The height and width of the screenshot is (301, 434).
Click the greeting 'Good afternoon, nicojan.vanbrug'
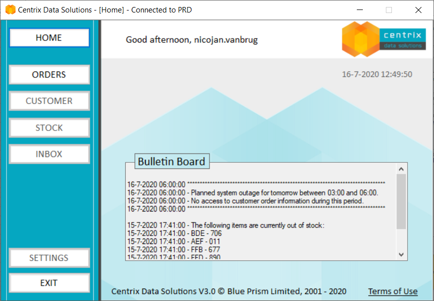(x=191, y=40)
